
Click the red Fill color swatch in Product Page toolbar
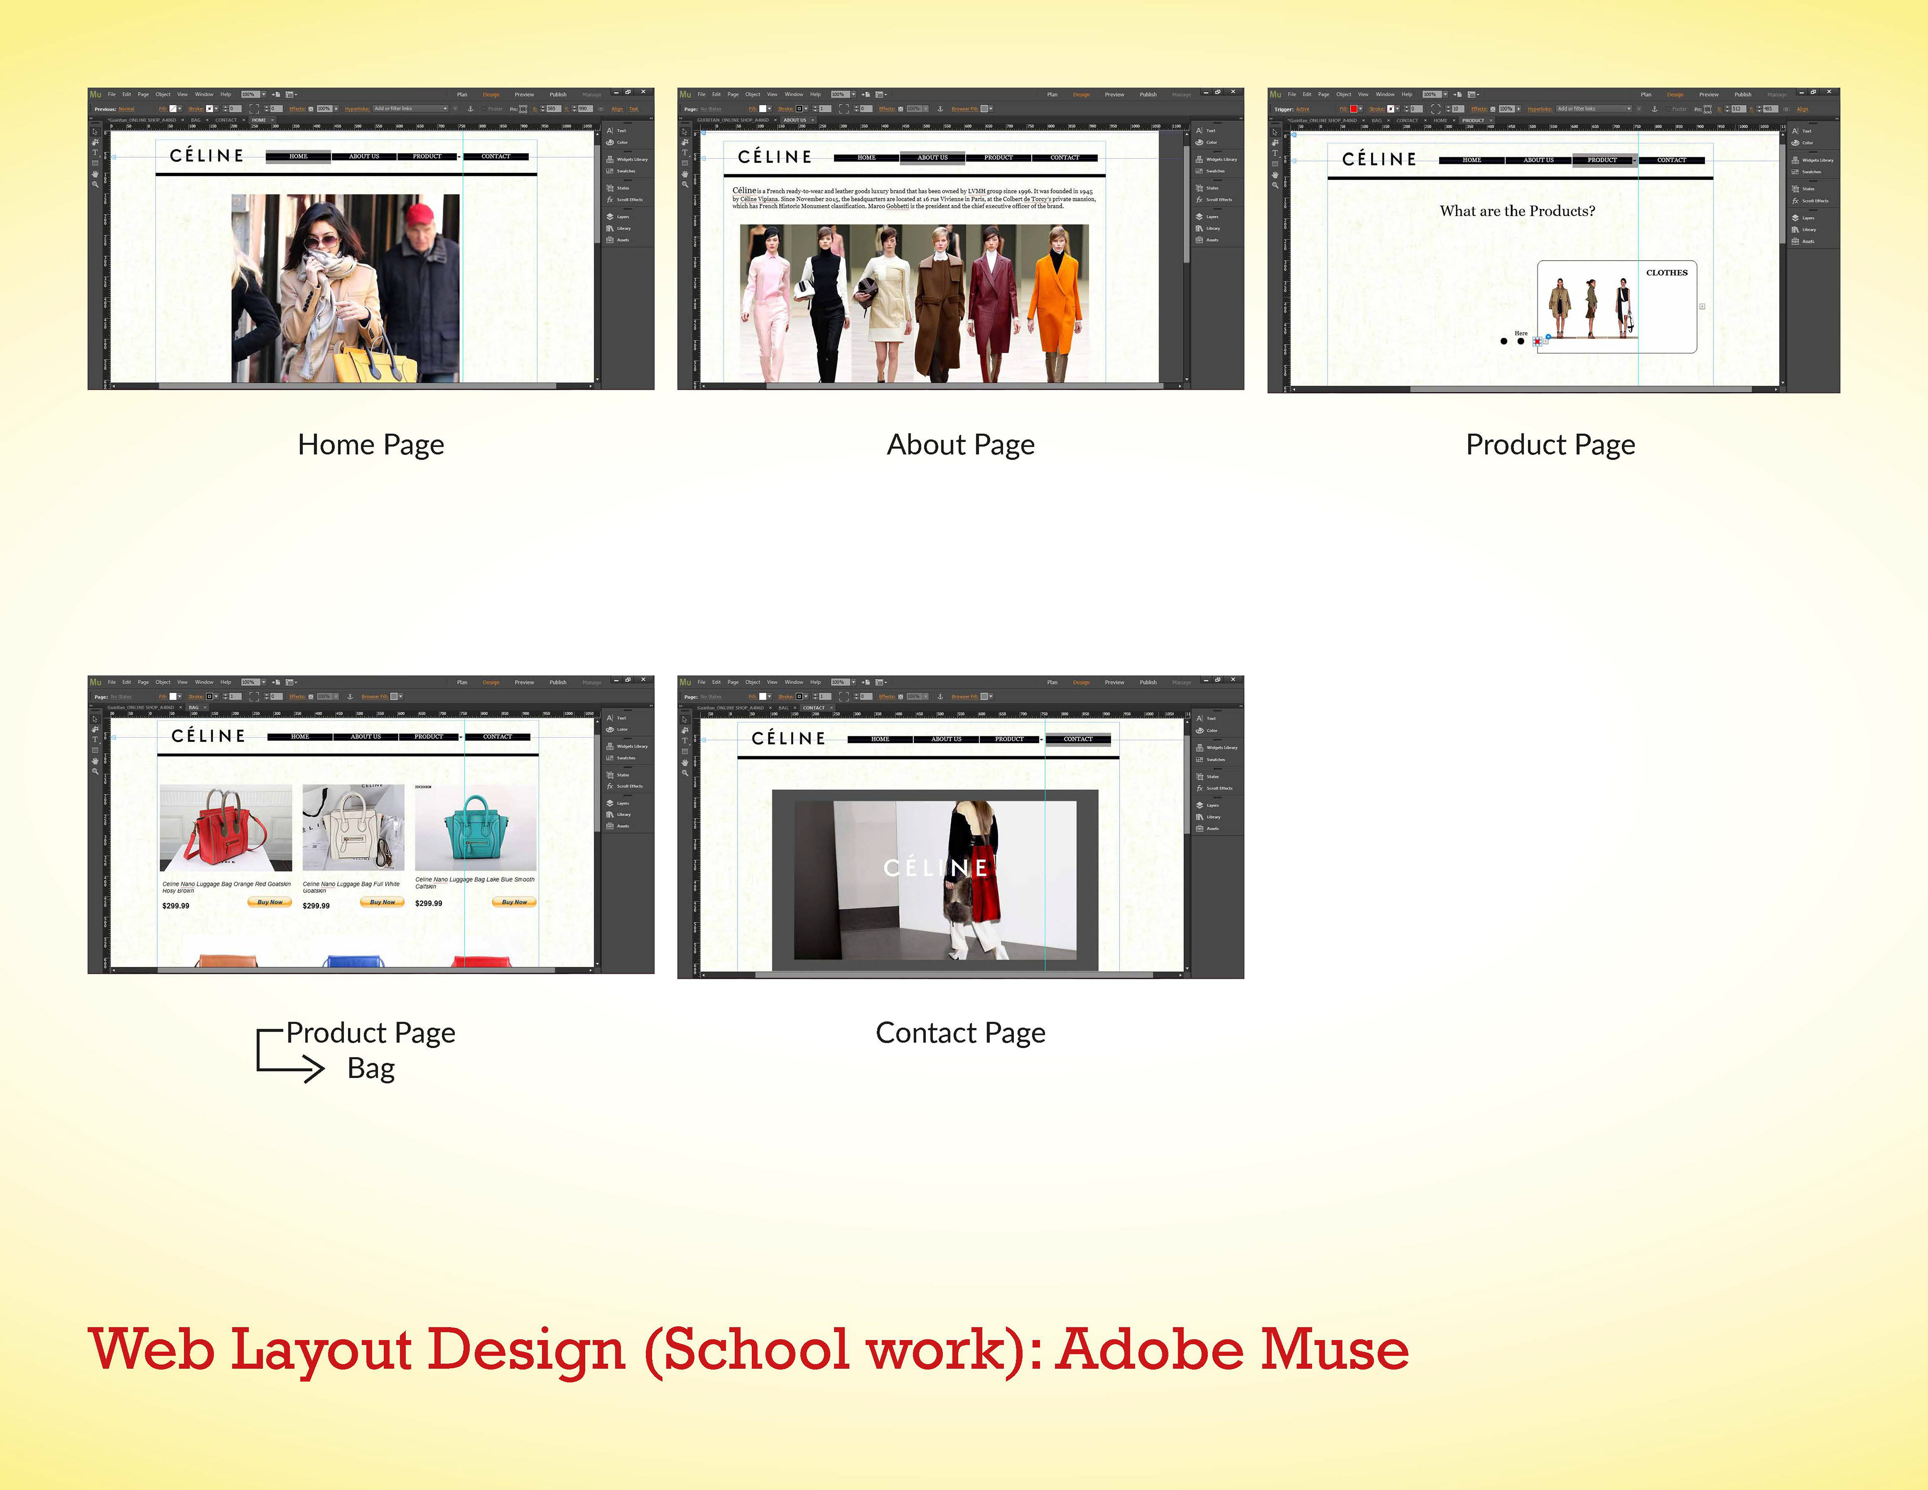1353,108
